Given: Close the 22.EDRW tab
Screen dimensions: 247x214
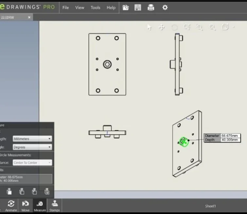Looking at the screenshot, I should tap(29, 17).
